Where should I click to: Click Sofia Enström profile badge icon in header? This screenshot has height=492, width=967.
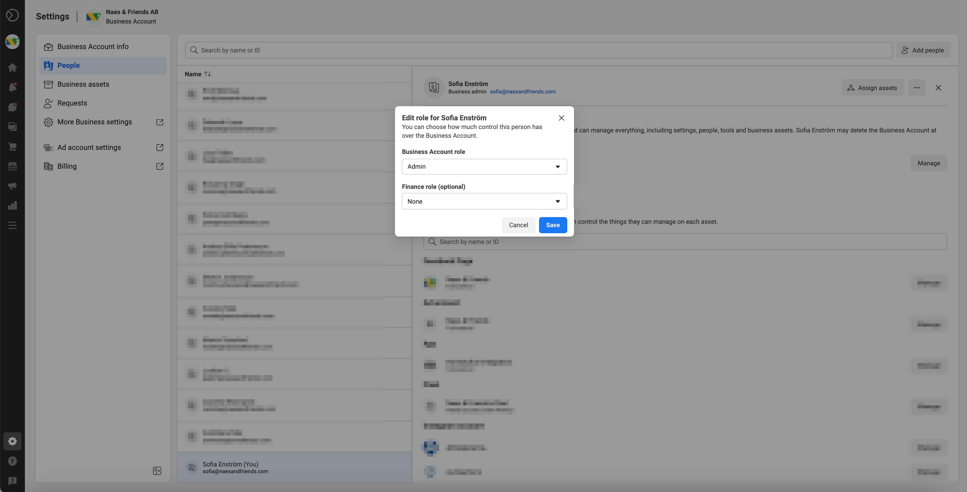(x=434, y=87)
